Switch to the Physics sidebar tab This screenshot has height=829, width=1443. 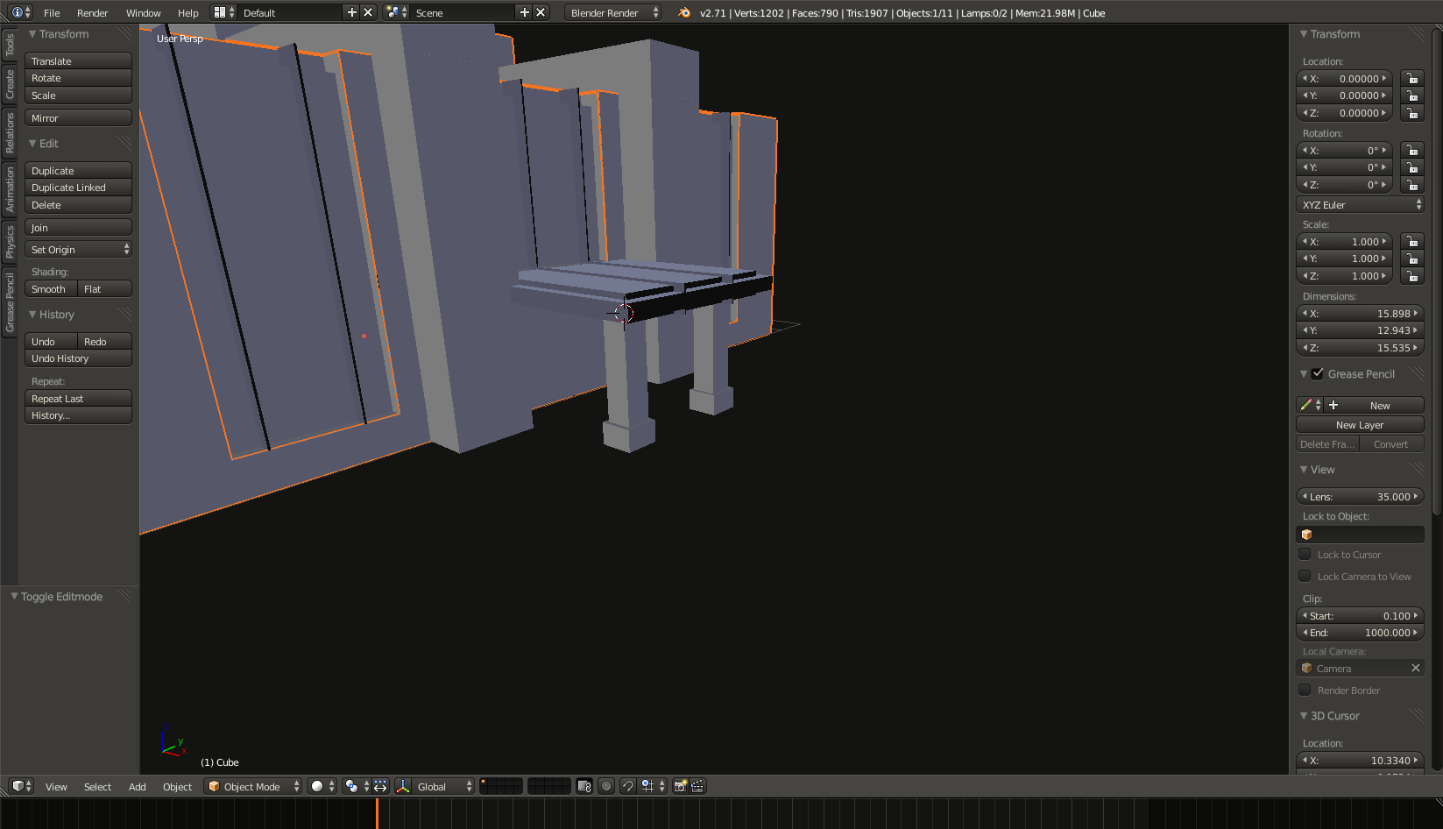(10, 242)
